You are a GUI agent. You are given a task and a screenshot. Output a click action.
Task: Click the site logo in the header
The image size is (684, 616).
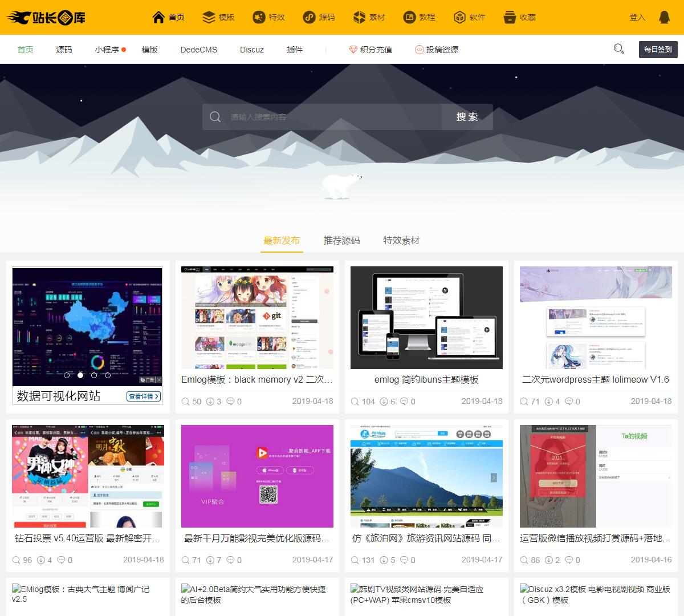[x=46, y=18]
